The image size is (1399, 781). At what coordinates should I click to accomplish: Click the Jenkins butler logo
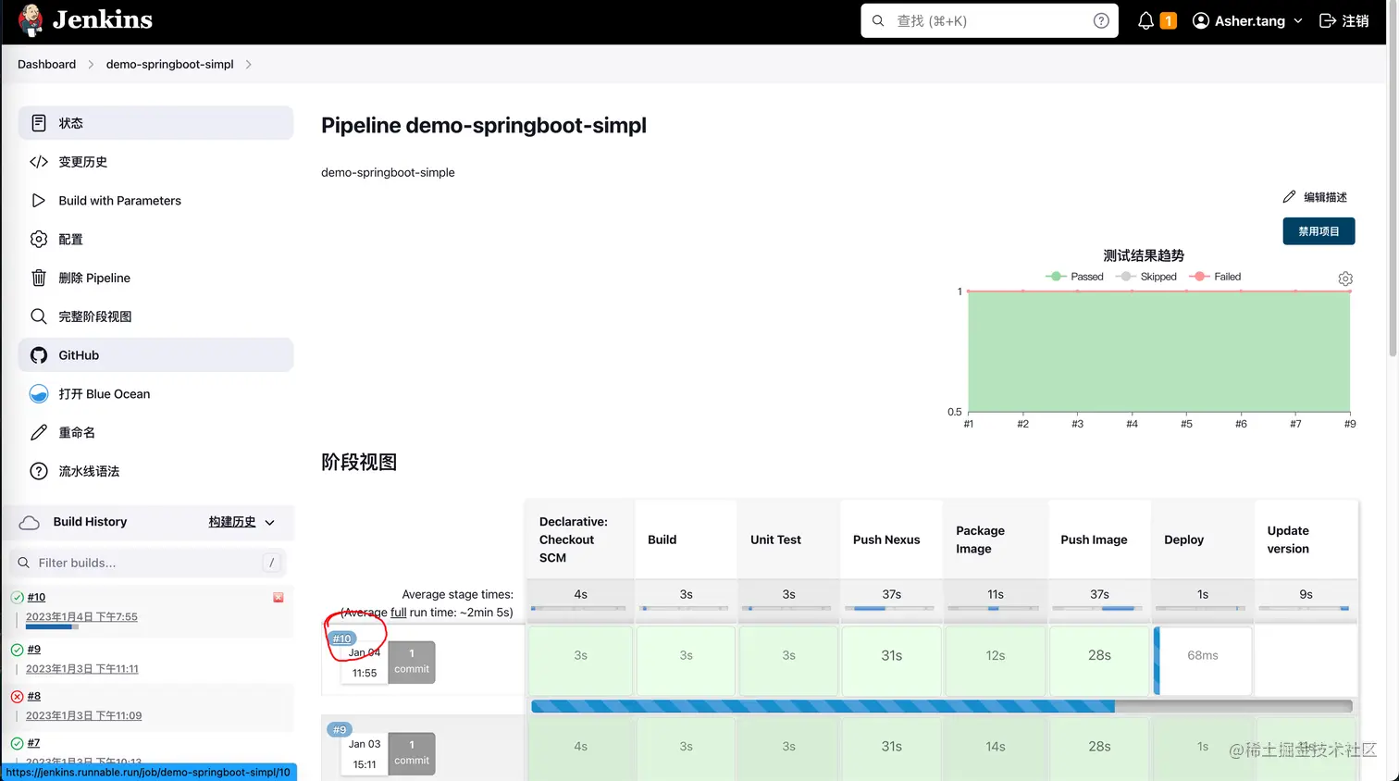(x=31, y=20)
